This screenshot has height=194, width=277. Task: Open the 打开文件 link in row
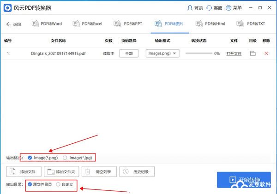pyautogui.click(x=234, y=53)
